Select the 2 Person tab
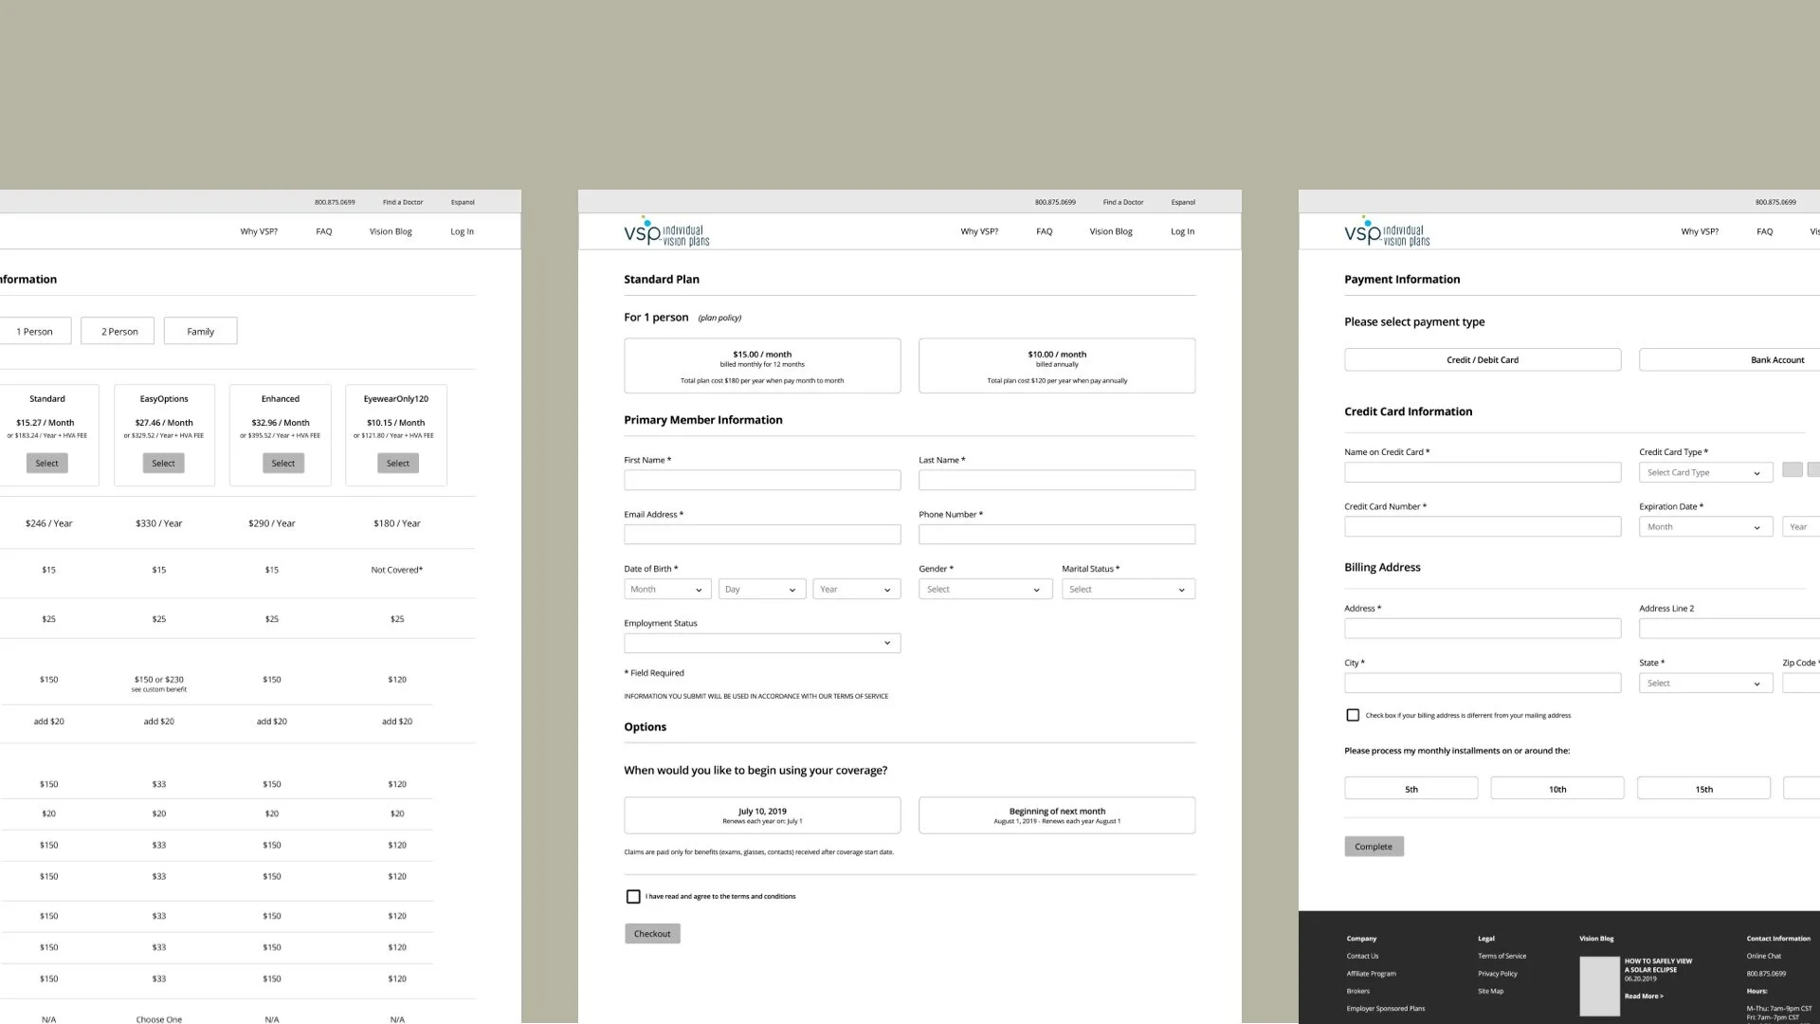 119,331
